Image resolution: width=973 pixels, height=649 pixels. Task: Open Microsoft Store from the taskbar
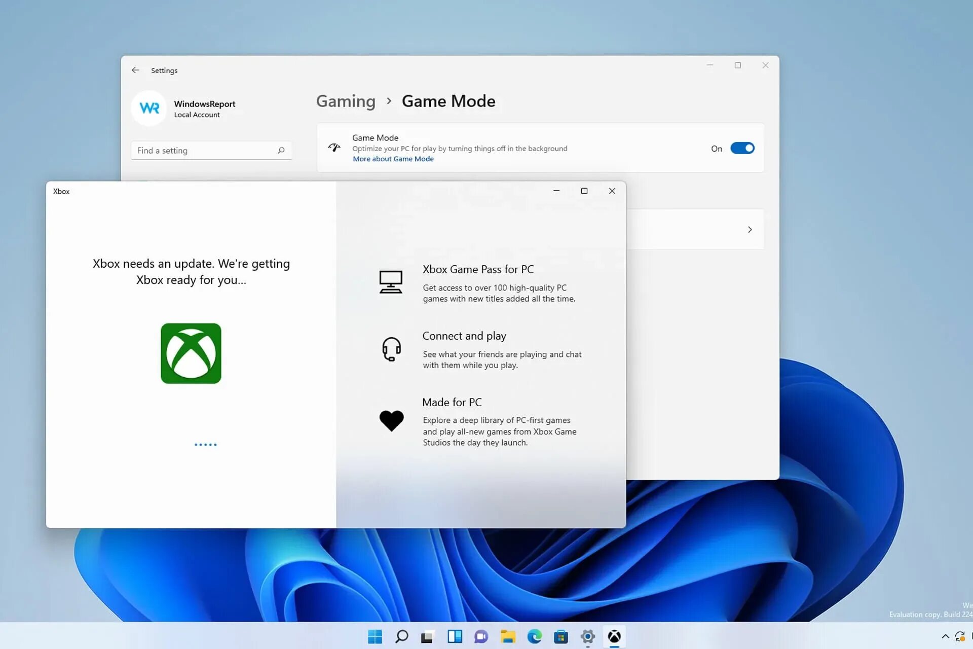point(560,636)
